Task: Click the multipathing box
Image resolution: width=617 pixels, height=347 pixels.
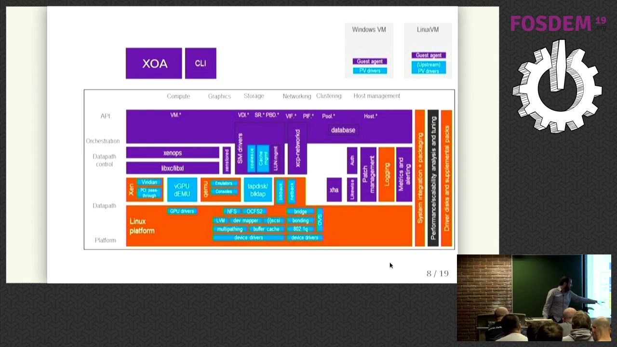Action: (x=229, y=229)
